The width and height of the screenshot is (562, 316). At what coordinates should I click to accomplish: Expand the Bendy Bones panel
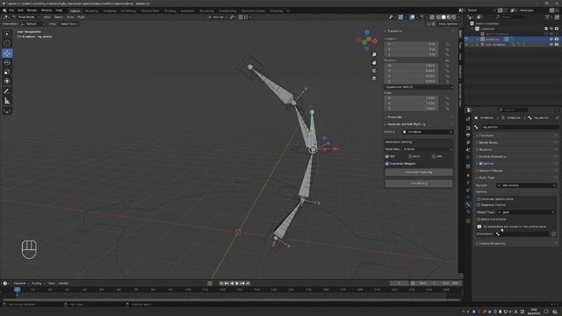tap(487, 142)
